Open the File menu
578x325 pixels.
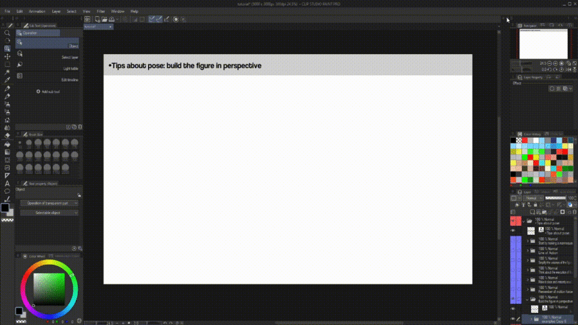[7, 11]
